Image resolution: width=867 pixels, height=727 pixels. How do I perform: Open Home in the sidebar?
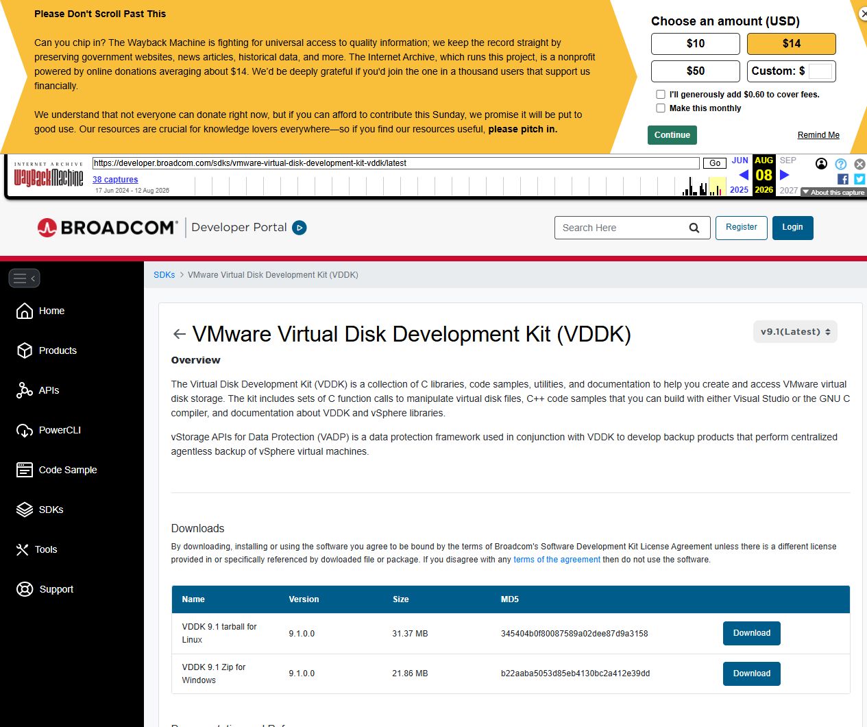point(51,311)
